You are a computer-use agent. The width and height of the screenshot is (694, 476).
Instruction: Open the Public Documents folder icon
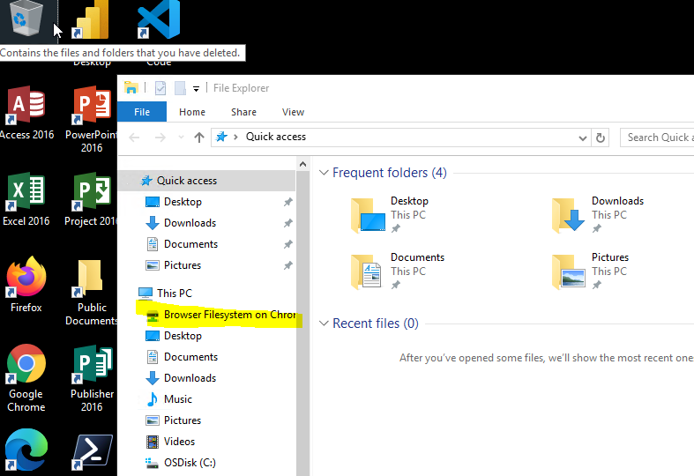pyautogui.click(x=92, y=292)
